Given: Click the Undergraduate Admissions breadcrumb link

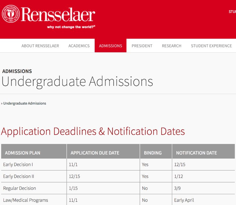Looking at the screenshot, I should coord(24,103).
